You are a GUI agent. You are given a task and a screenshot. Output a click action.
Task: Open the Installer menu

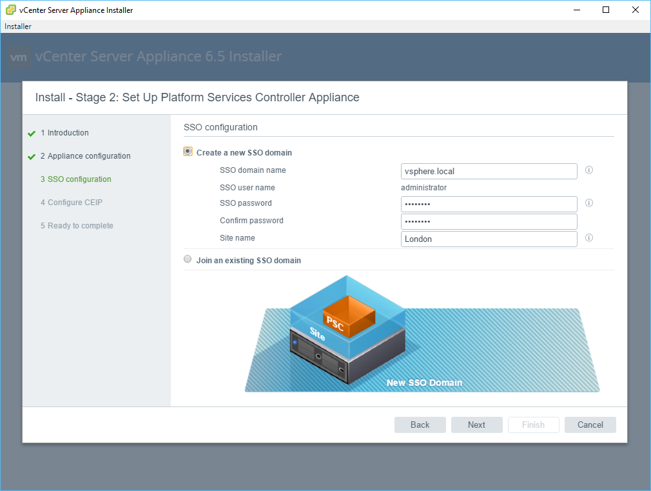tap(18, 26)
